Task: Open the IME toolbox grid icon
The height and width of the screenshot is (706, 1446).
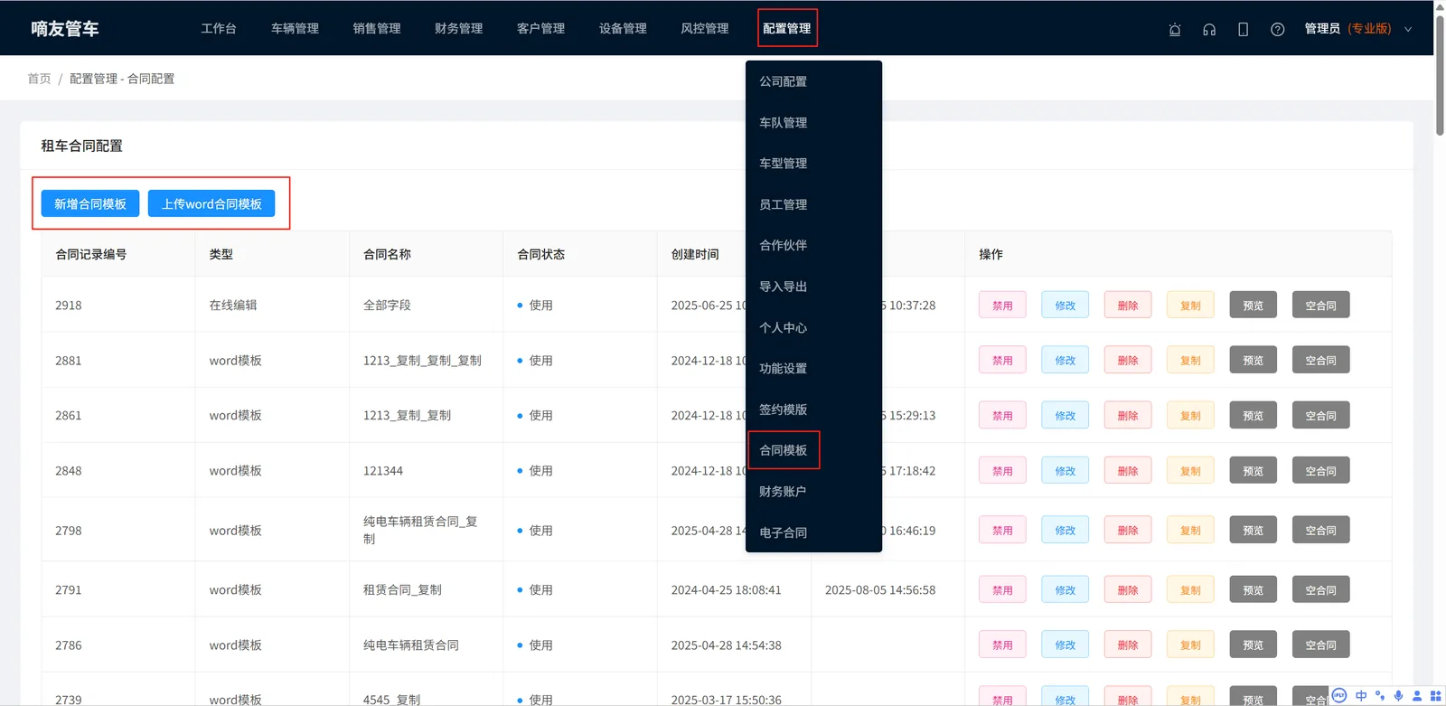Action: [1435, 695]
